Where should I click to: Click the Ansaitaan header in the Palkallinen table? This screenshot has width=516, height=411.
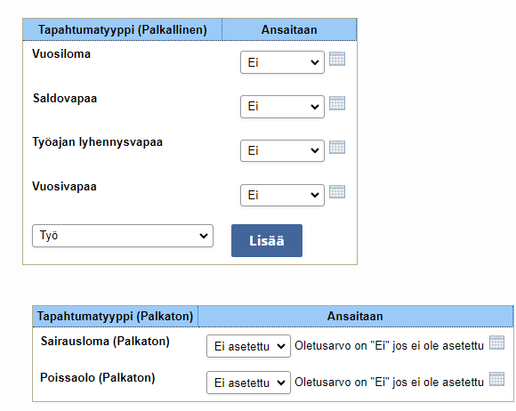point(289,29)
